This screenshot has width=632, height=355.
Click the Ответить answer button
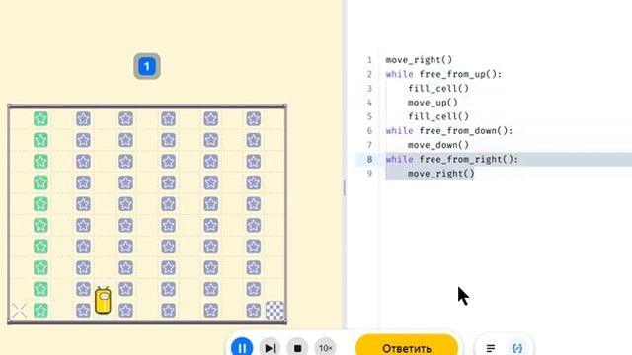[407, 347]
